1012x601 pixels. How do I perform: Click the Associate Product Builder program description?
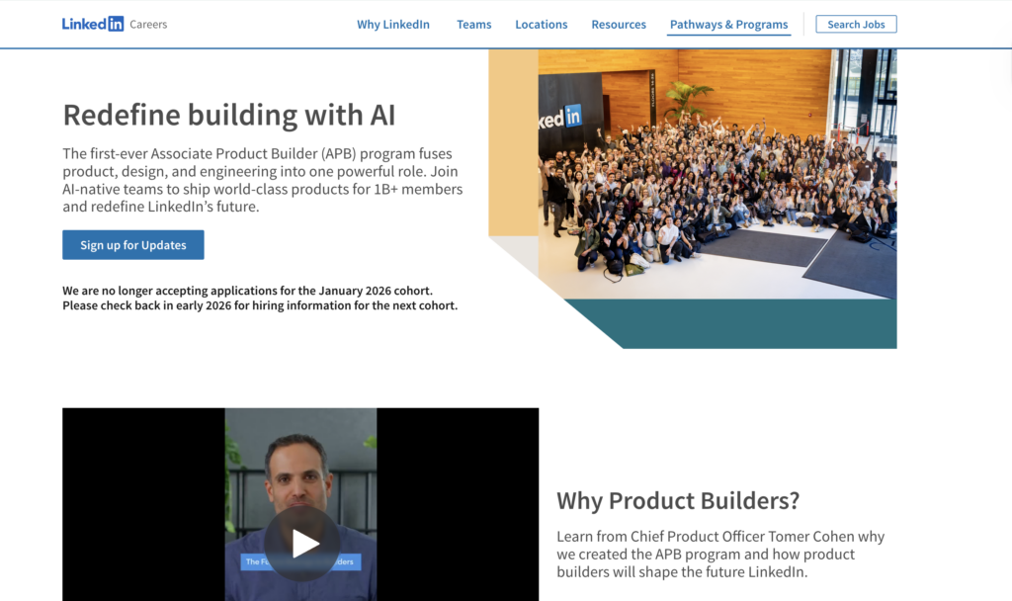(262, 180)
